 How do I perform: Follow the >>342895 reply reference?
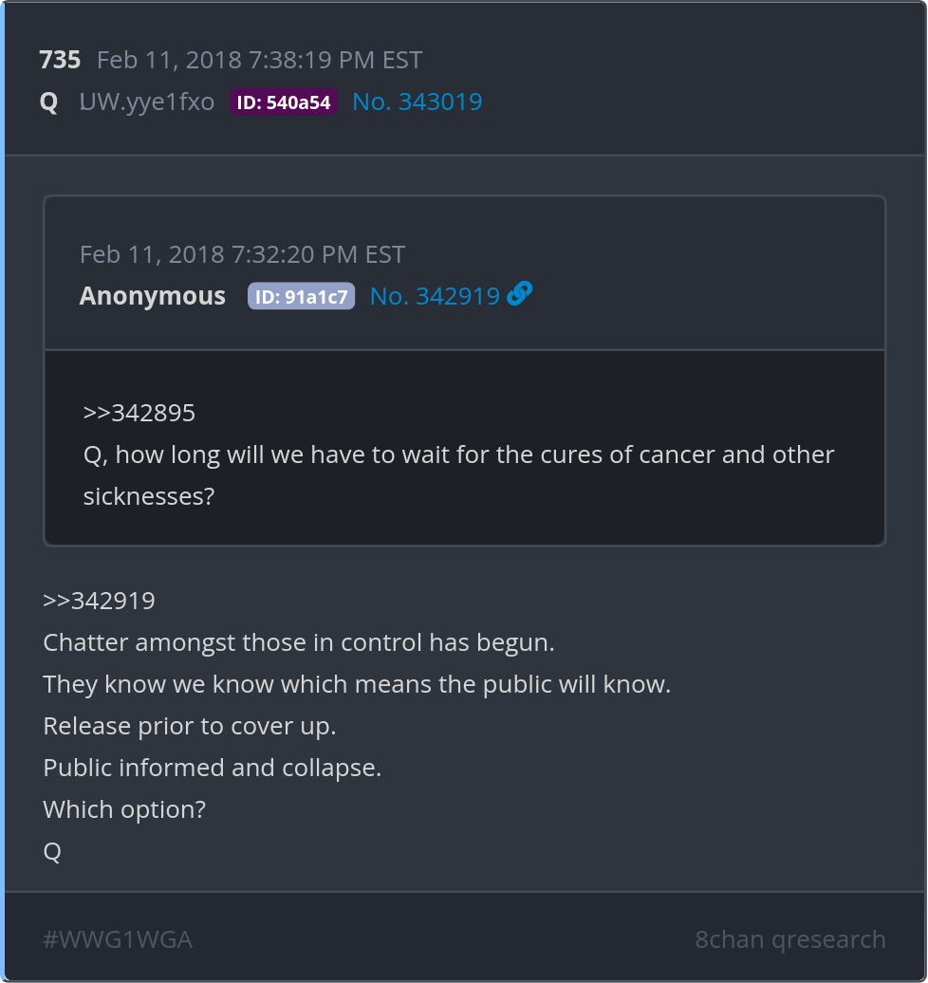[x=139, y=413]
